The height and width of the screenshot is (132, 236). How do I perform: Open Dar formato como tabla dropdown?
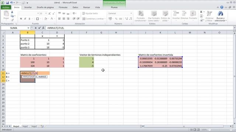coord(154,16)
